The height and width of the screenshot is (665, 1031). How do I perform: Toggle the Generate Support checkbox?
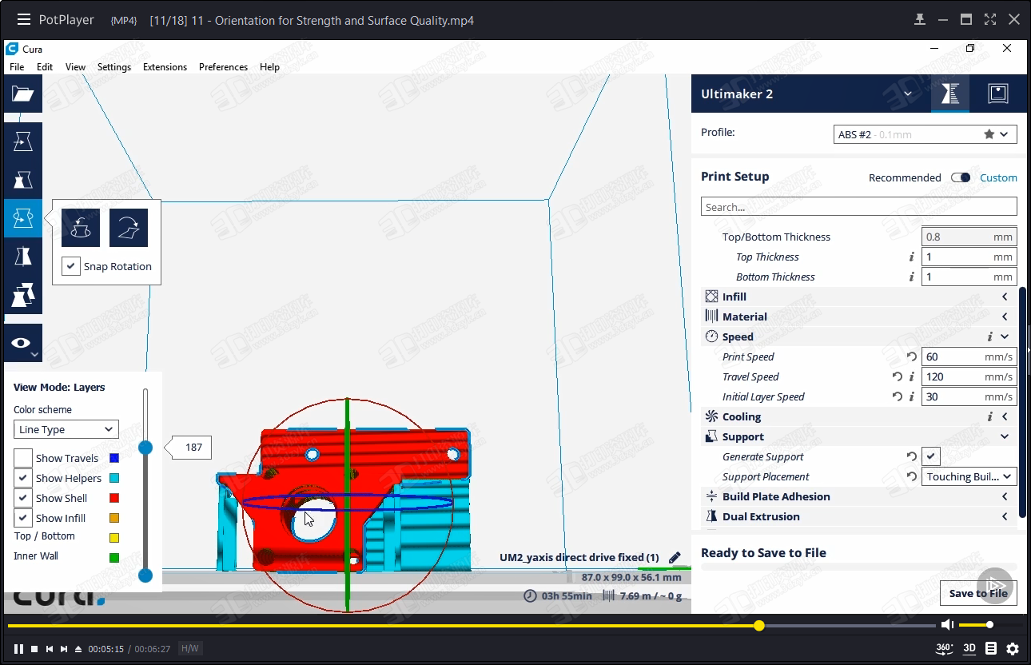click(931, 456)
